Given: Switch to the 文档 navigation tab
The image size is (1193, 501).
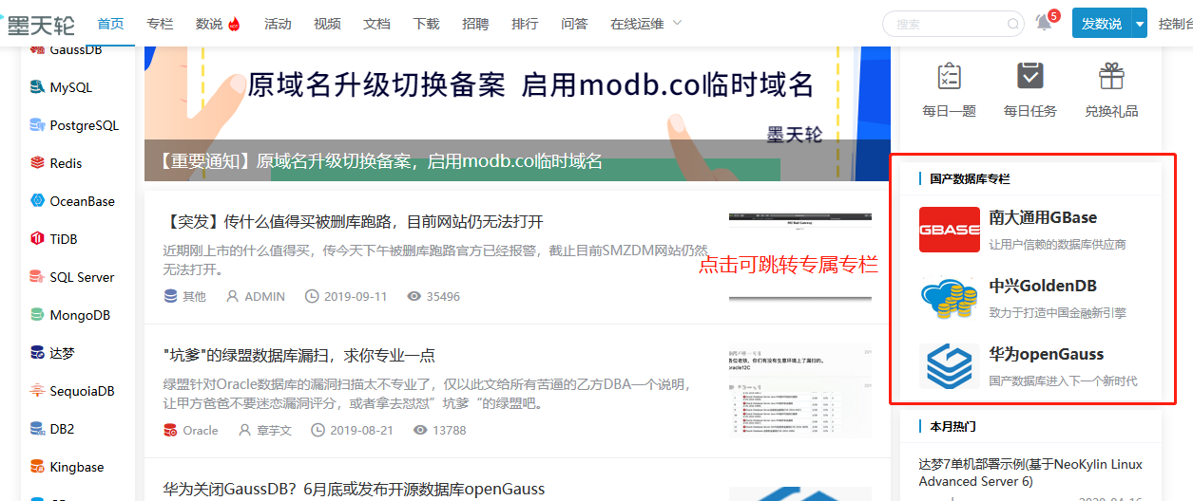Looking at the screenshot, I should point(376,24).
